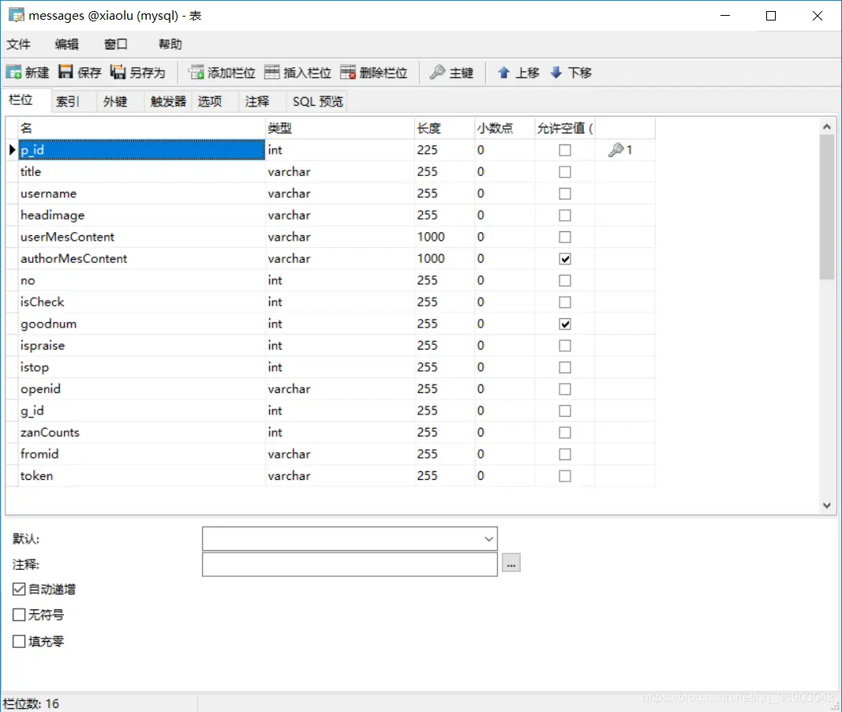Image resolution: width=842 pixels, height=712 pixels.
Task: Click the Insert Field (插入栏位) icon
Action: click(272, 72)
